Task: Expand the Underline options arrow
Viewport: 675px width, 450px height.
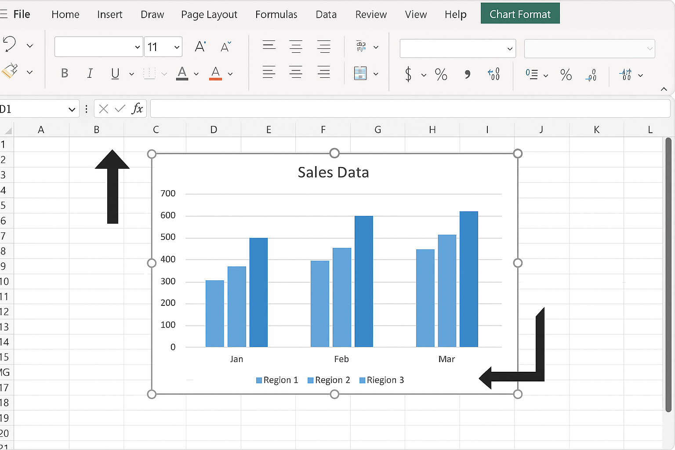Action: pyautogui.click(x=131, y=74)
